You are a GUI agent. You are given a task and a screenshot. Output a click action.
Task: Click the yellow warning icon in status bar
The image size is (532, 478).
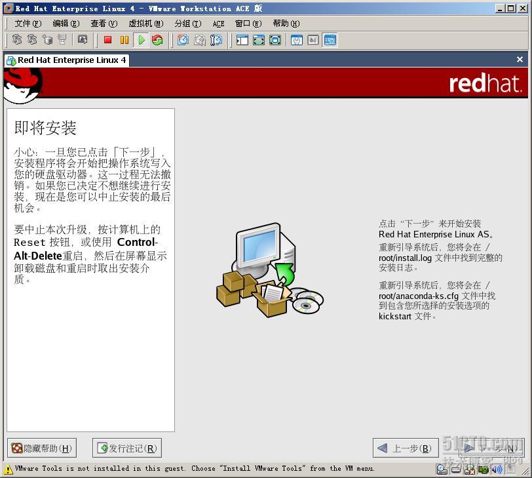(8, 469)
